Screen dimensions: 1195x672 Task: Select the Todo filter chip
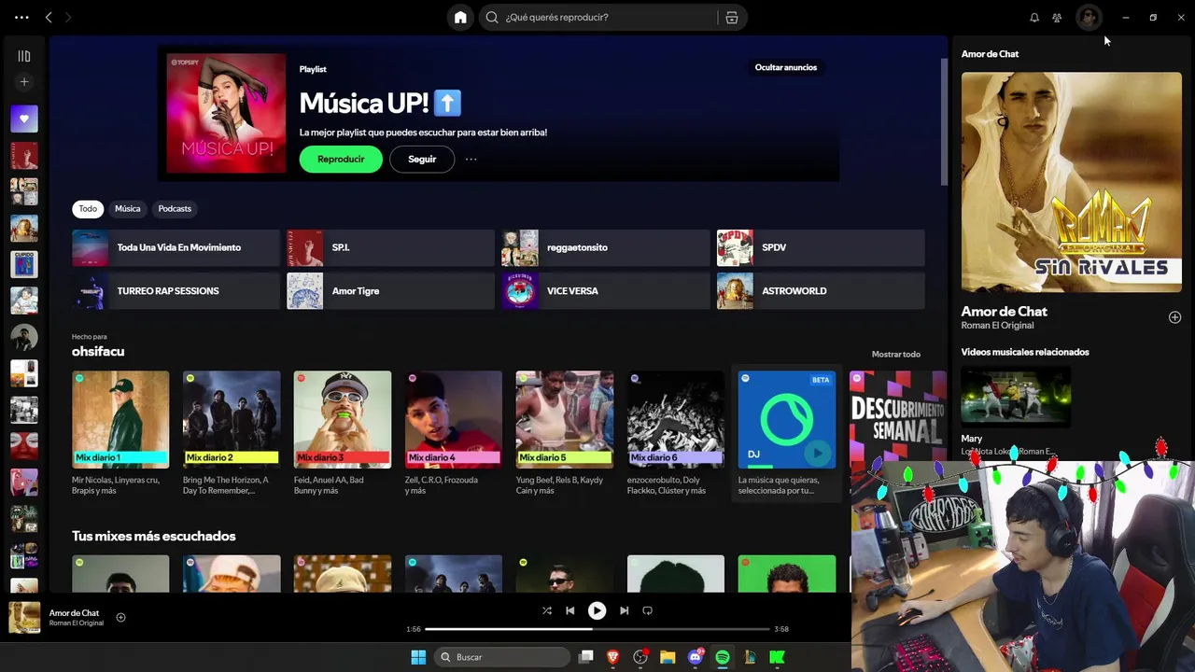88,209
